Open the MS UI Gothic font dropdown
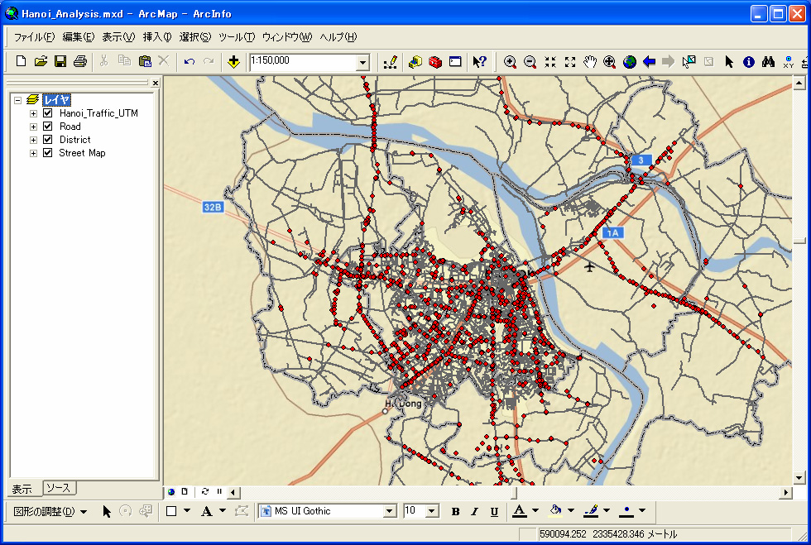Image resolution: width=811 pixels, height=545 pixels. (389, 511)
